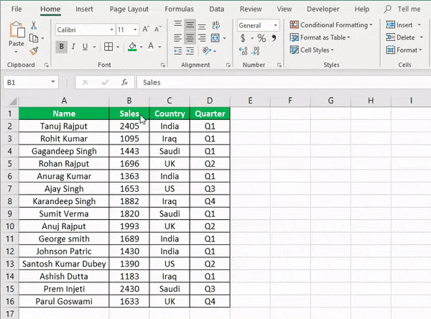
Task: Switch to the Insert tab
Action: click(84, 9)
